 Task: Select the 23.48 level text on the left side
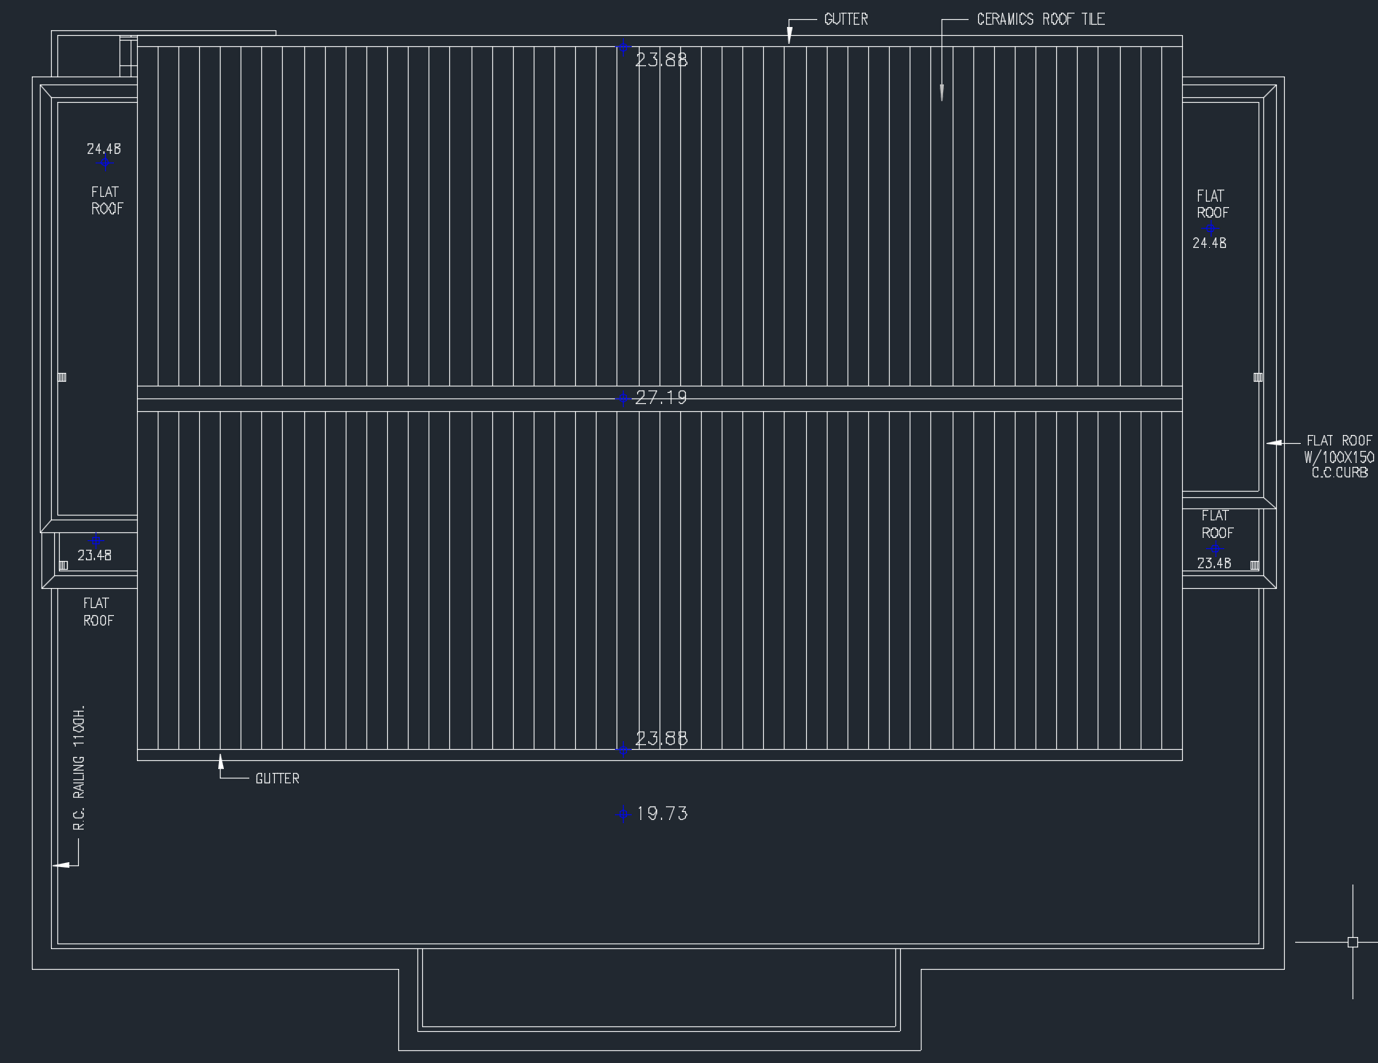click(x=94, y=555)
